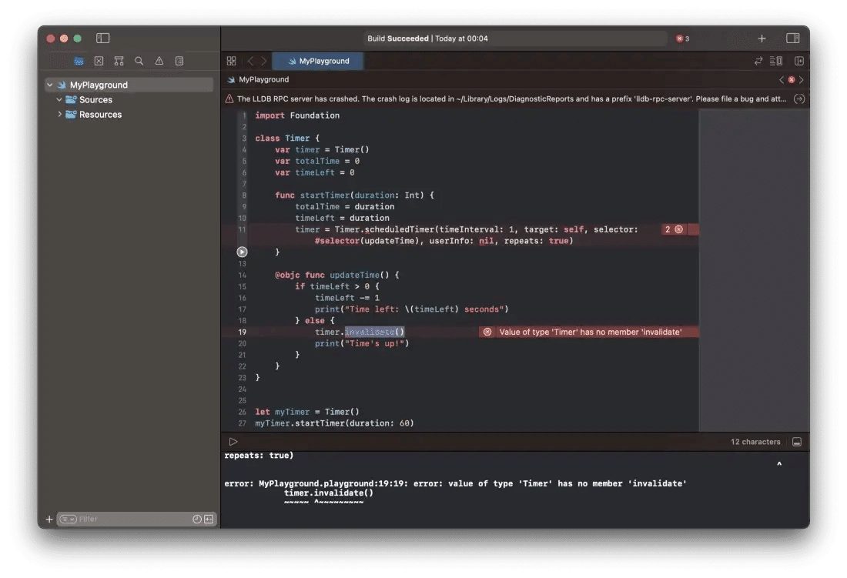Click the red error count badge in toolbar
The width and height of the screenshot is (847, 578).
[x=683, y=38]
